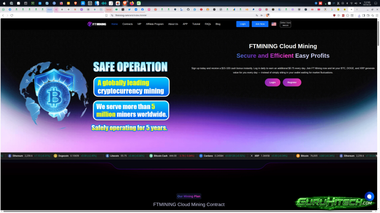Open the live chat bubble
Image resolution: width=380 pixels, height=213 pixels.
369,196
